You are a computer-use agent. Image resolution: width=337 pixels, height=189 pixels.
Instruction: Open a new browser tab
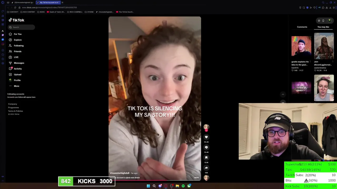click(62, 2)
